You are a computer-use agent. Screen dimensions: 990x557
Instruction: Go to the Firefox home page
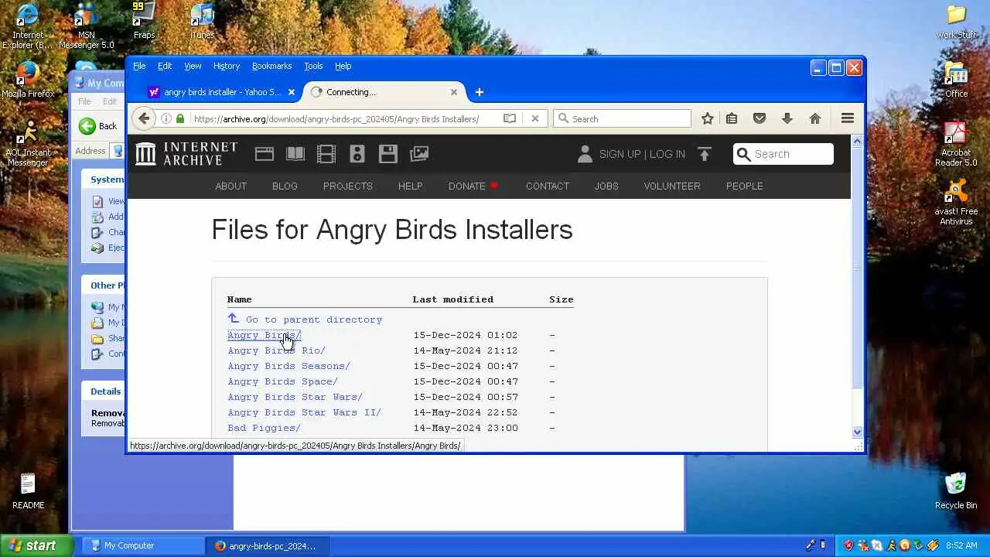(x=814, y=118)
